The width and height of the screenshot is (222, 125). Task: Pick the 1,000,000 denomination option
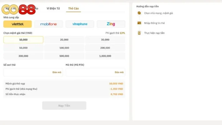(x=105, y=56)
